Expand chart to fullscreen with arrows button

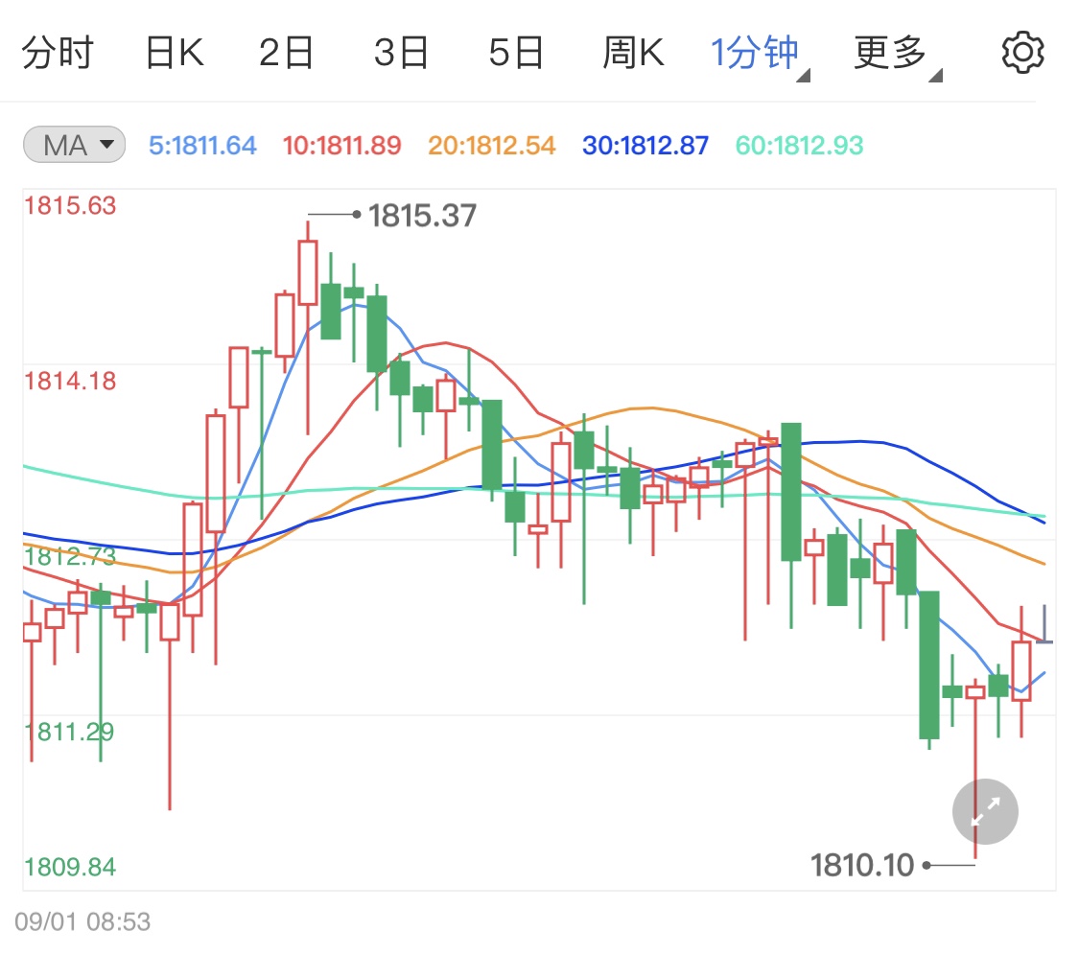[x=985, y=811]
